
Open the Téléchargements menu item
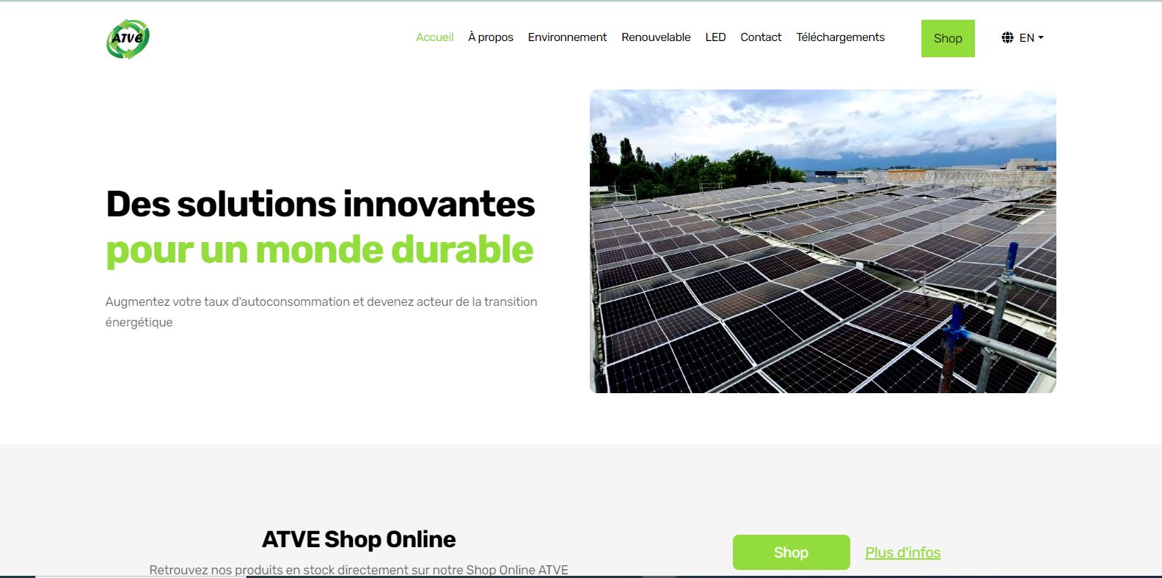click(841, 37)
